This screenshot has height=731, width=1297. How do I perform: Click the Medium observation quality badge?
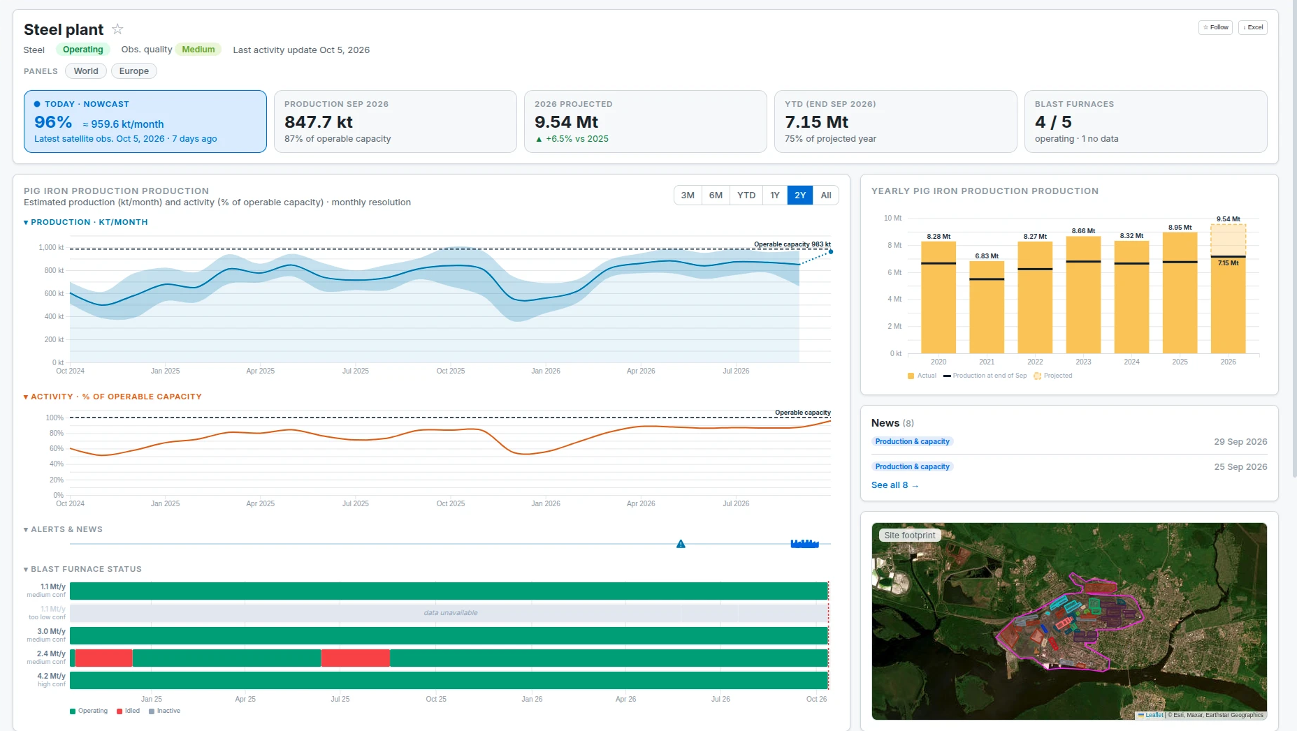[198, 50]
